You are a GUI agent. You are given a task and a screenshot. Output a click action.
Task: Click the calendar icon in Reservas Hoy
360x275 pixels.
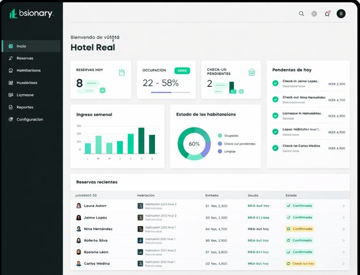(122, 72)
